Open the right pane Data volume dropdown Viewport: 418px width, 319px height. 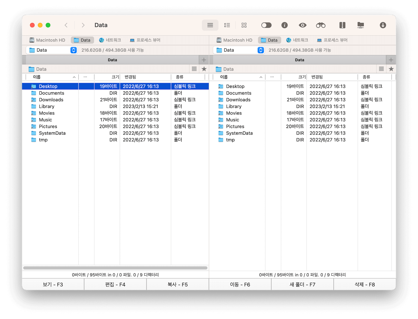239,50
